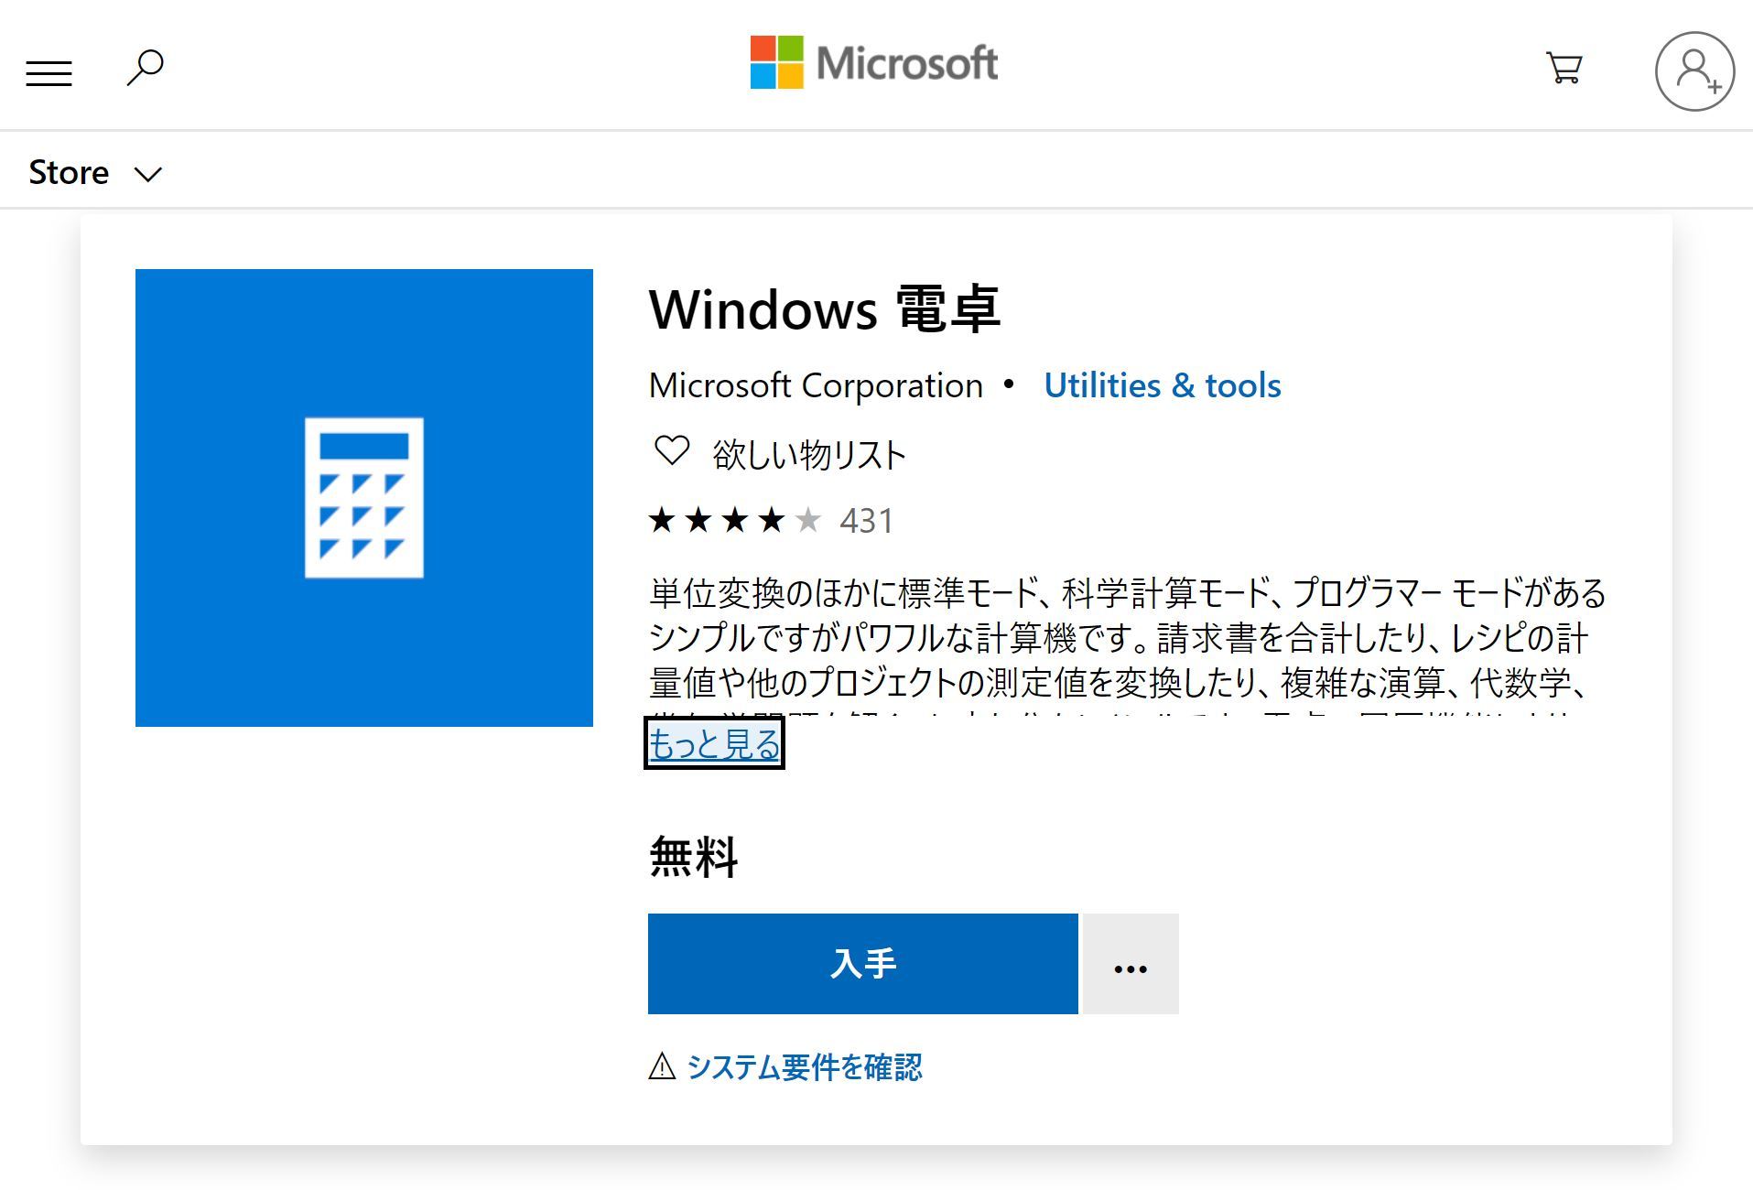Image resolution: width=1753 pixels, height=1190 pixels.
Task: Check システム要件を確認 system requirements link
Action: pyautogui.click(x=804, y=1067)
